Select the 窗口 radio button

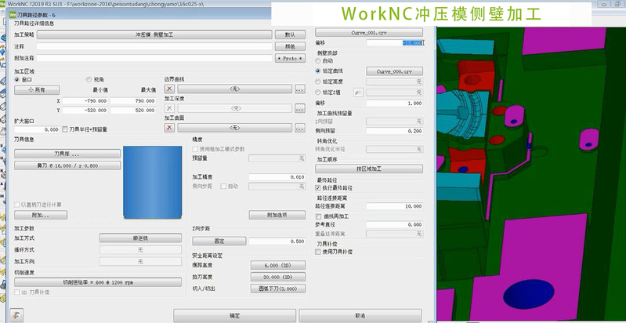coord(16,80)
